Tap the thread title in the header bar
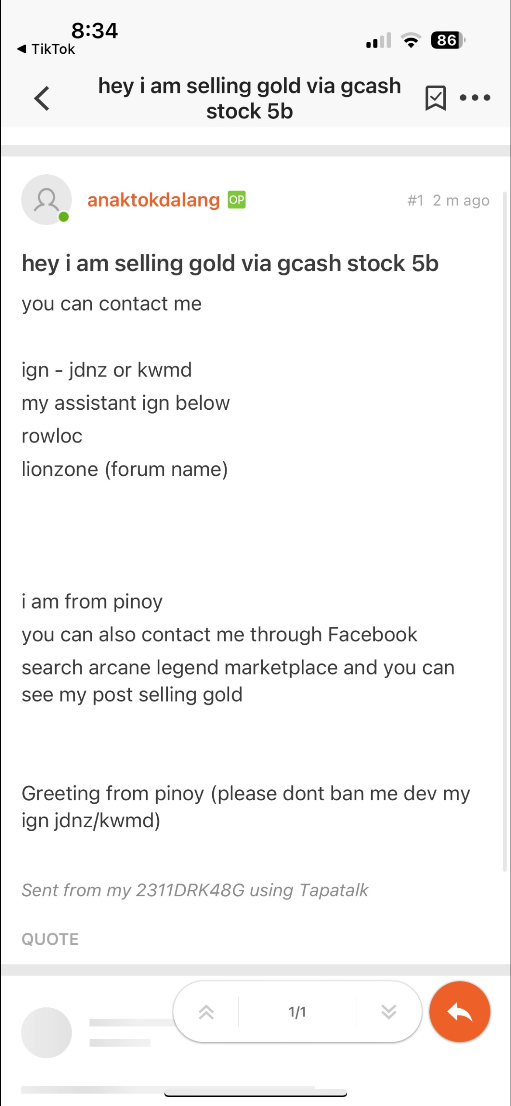Image resolution: width=511 pixels, height=1106 pixels. (249, 98)
